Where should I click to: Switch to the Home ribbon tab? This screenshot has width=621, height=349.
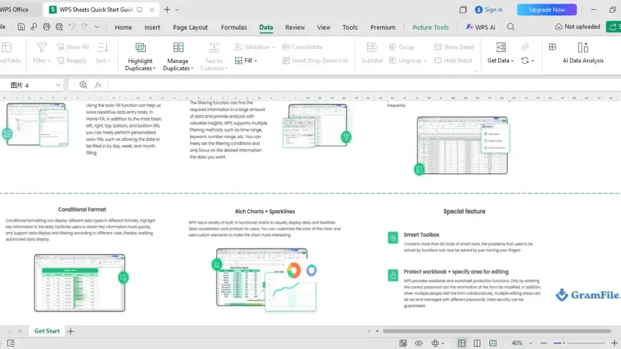[x=123, y=27]
